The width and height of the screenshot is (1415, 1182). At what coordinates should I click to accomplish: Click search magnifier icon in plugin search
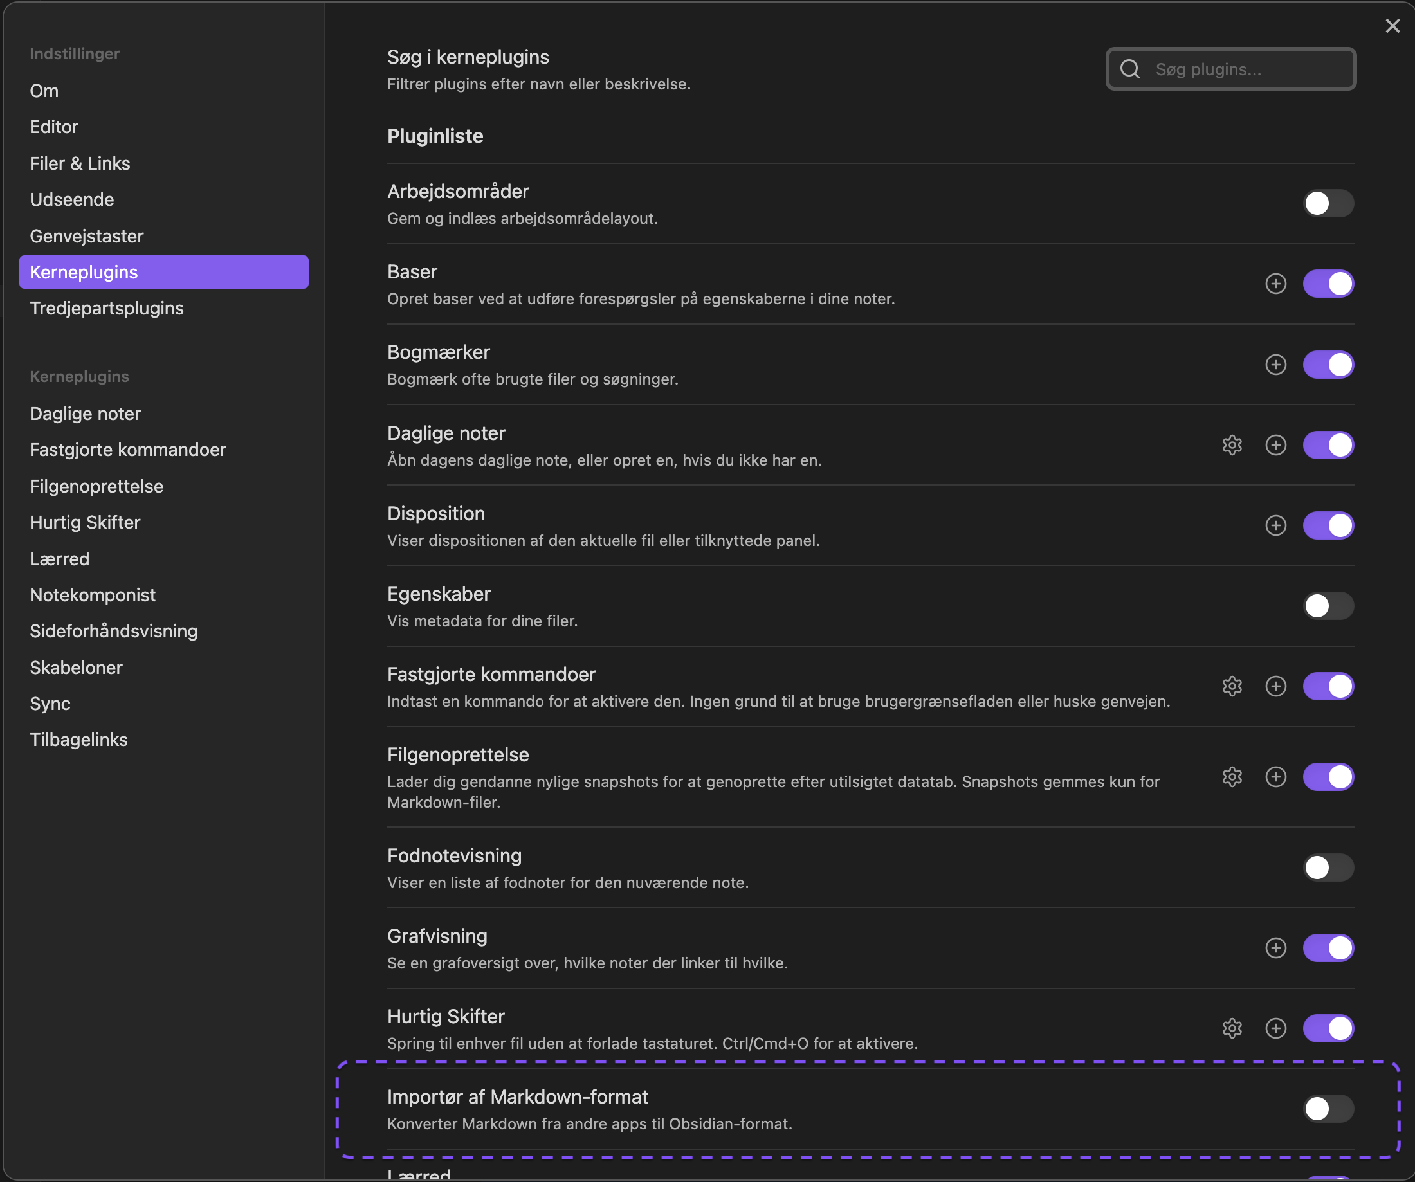(1130, 69)
